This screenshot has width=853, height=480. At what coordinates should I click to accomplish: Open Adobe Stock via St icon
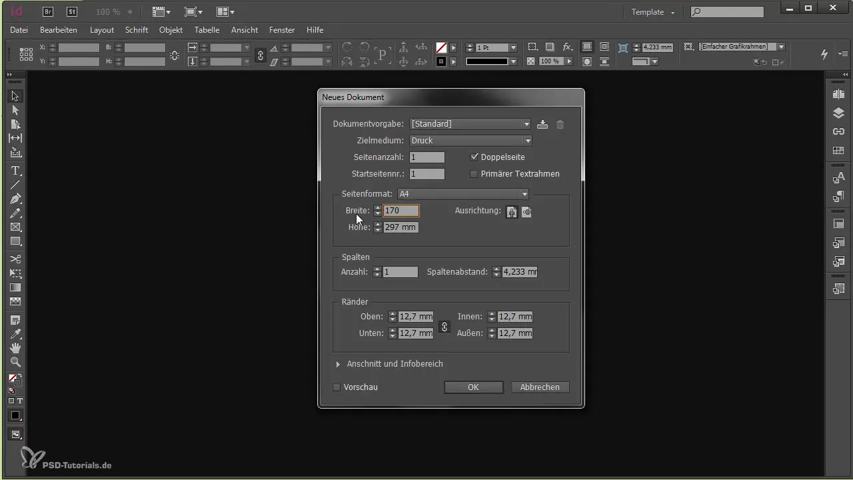(x=71, y=11)
